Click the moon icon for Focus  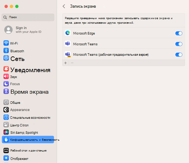pos(6,84)
